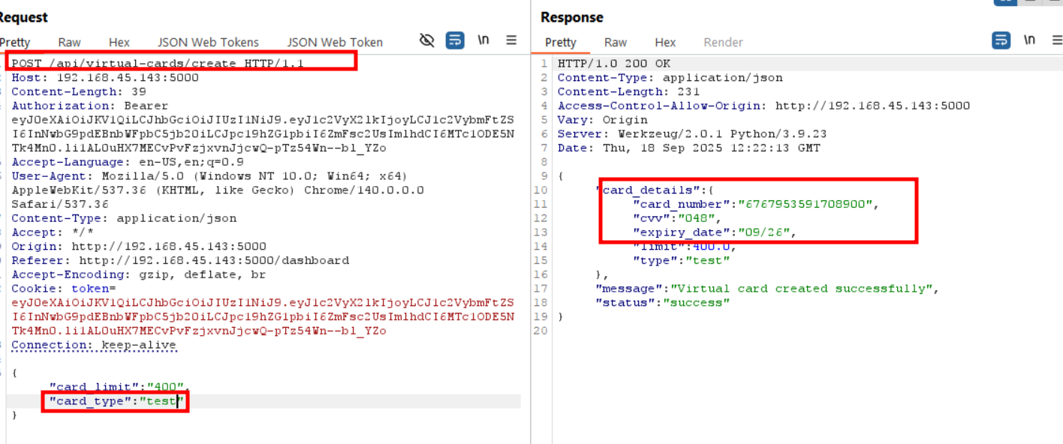Toggle word wrap icon in Response panel
1063x444 pixels.
1001,40
